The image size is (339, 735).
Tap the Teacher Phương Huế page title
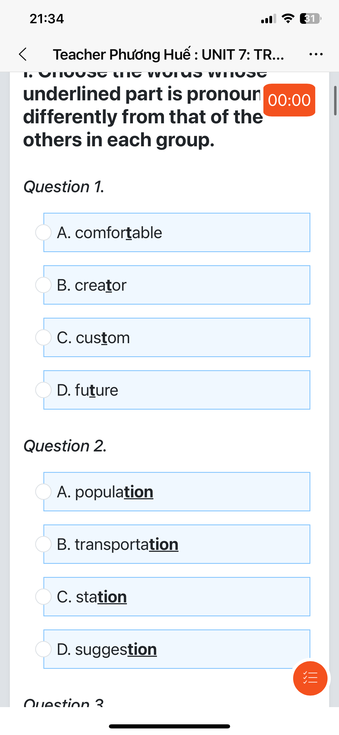point(168,54)
